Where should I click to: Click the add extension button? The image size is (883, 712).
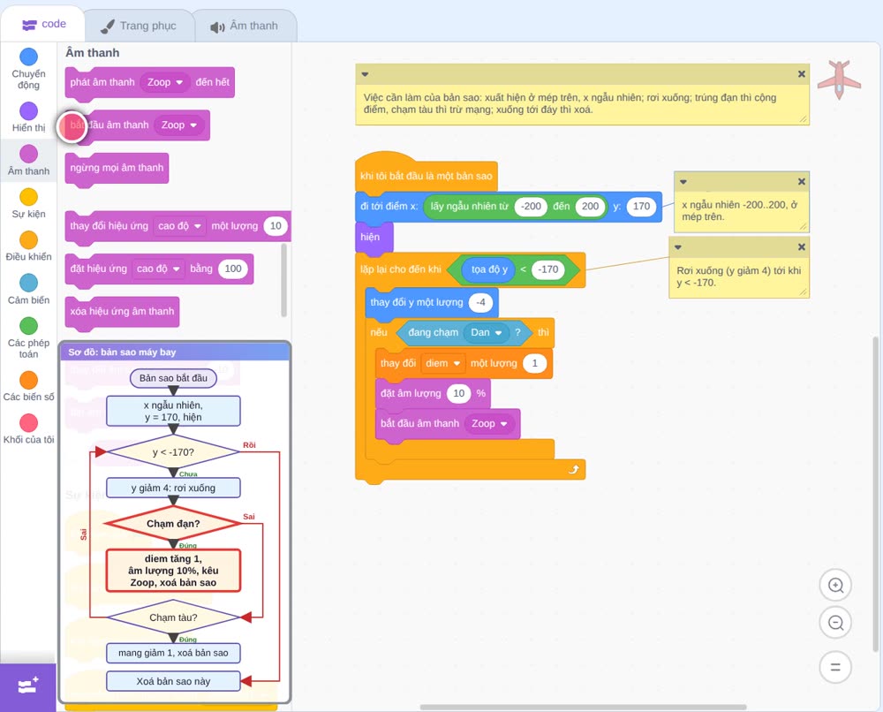[27, 686]
